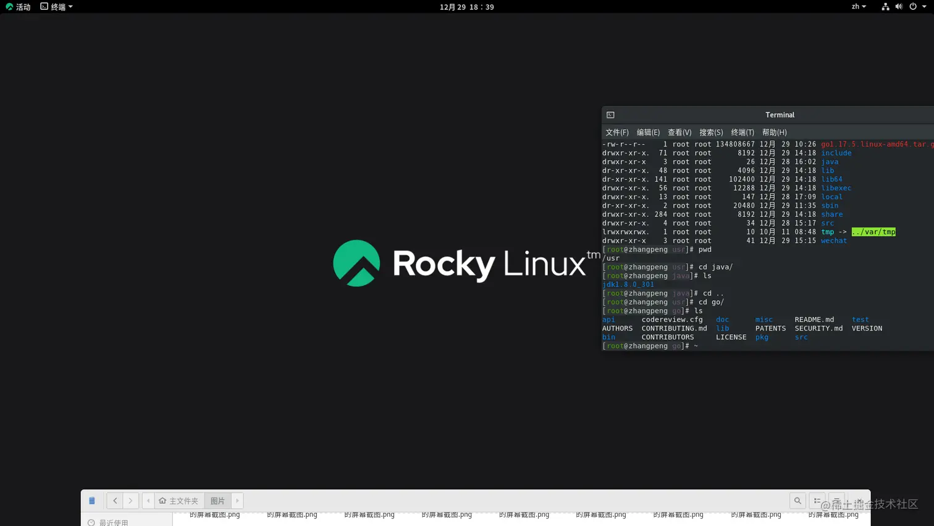This screenshot has height=526, width=934.
Task: Select the 主文件夹 path button
Action: click(x=179, y=501)
